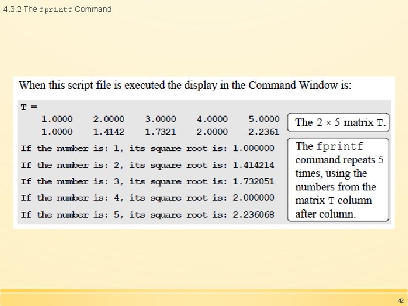Click the callout 'The 2 × 5 matrix T.'

338,122
